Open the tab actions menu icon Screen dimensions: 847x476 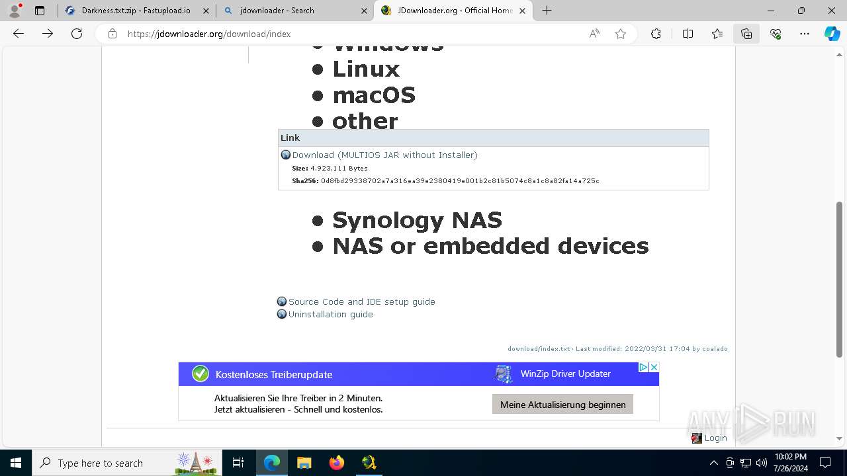pyautogui.click(x=40, y=11)
